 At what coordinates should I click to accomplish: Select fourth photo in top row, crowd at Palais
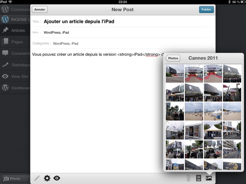pyautogui.click(x=232, y=74)
